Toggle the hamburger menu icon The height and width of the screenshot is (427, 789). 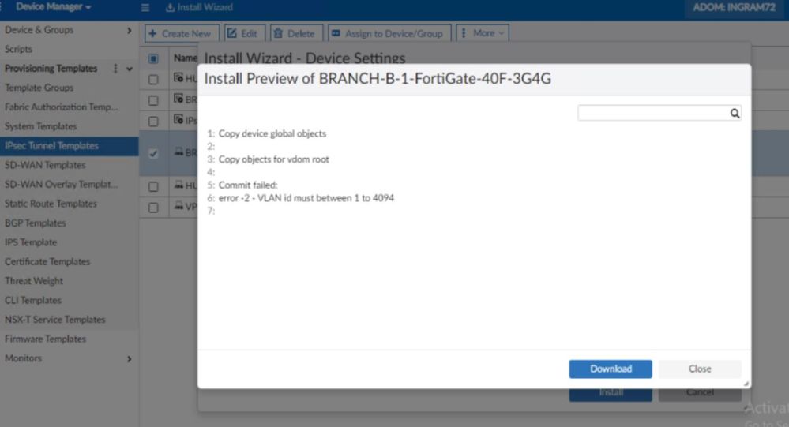(145, 8)
